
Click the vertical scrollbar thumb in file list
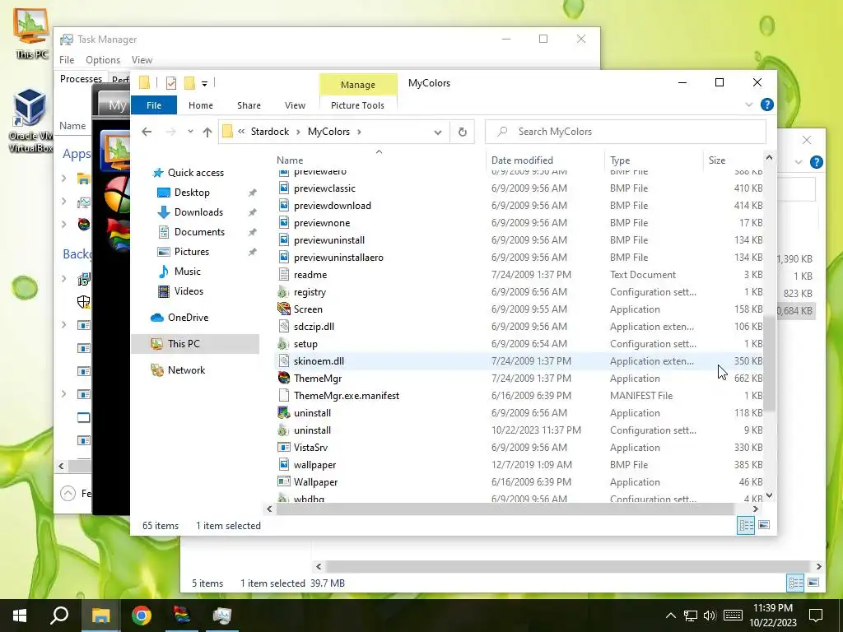tap(770, 364)
